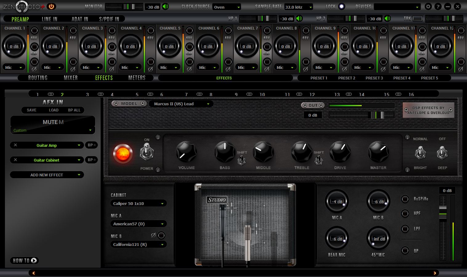Open the amp Model dropdown
467x277 pixels.
point(181,104)
